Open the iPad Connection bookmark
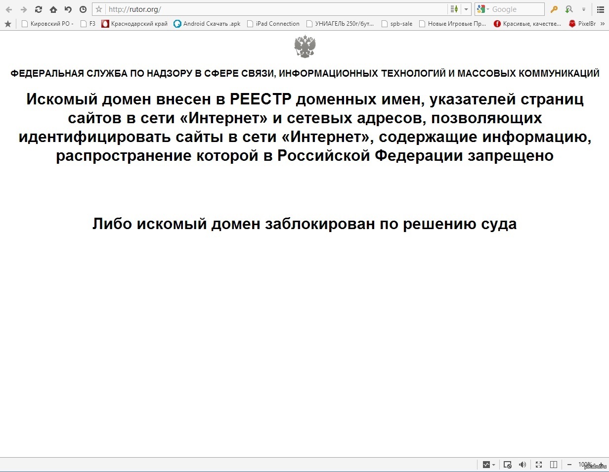The height and width of the screenshot is (472, 609). [x=273, y=24]
